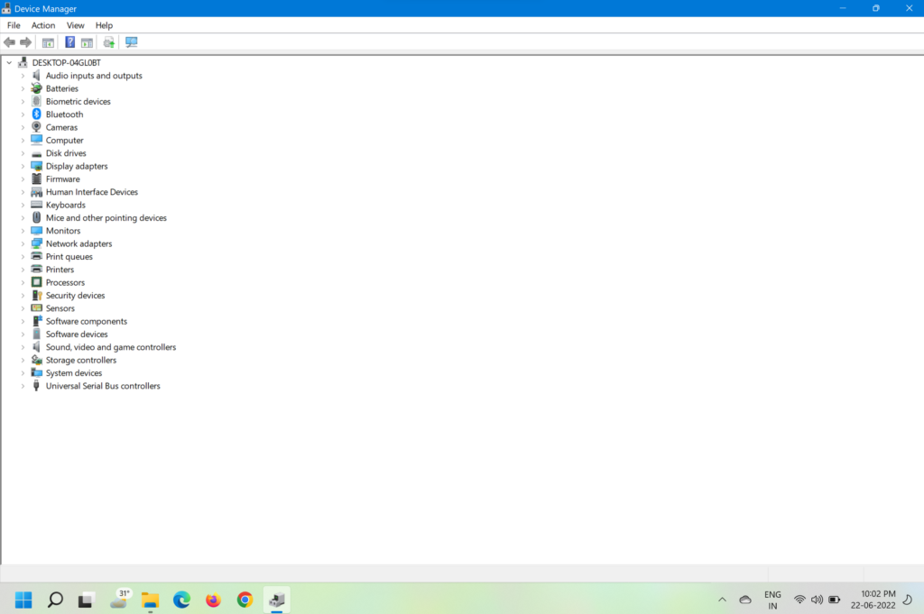Open Task View from the taskbar
Viewport: 924px width, 614px height.
click(x=86, y=600)
